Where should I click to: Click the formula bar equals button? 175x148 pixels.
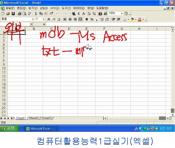click(44, 24)
